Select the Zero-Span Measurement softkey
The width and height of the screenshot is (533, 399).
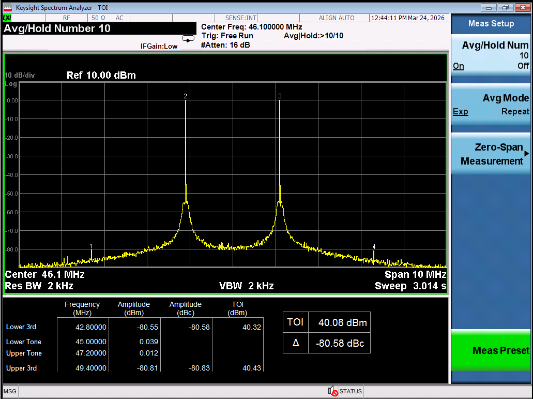pos(491,154)
